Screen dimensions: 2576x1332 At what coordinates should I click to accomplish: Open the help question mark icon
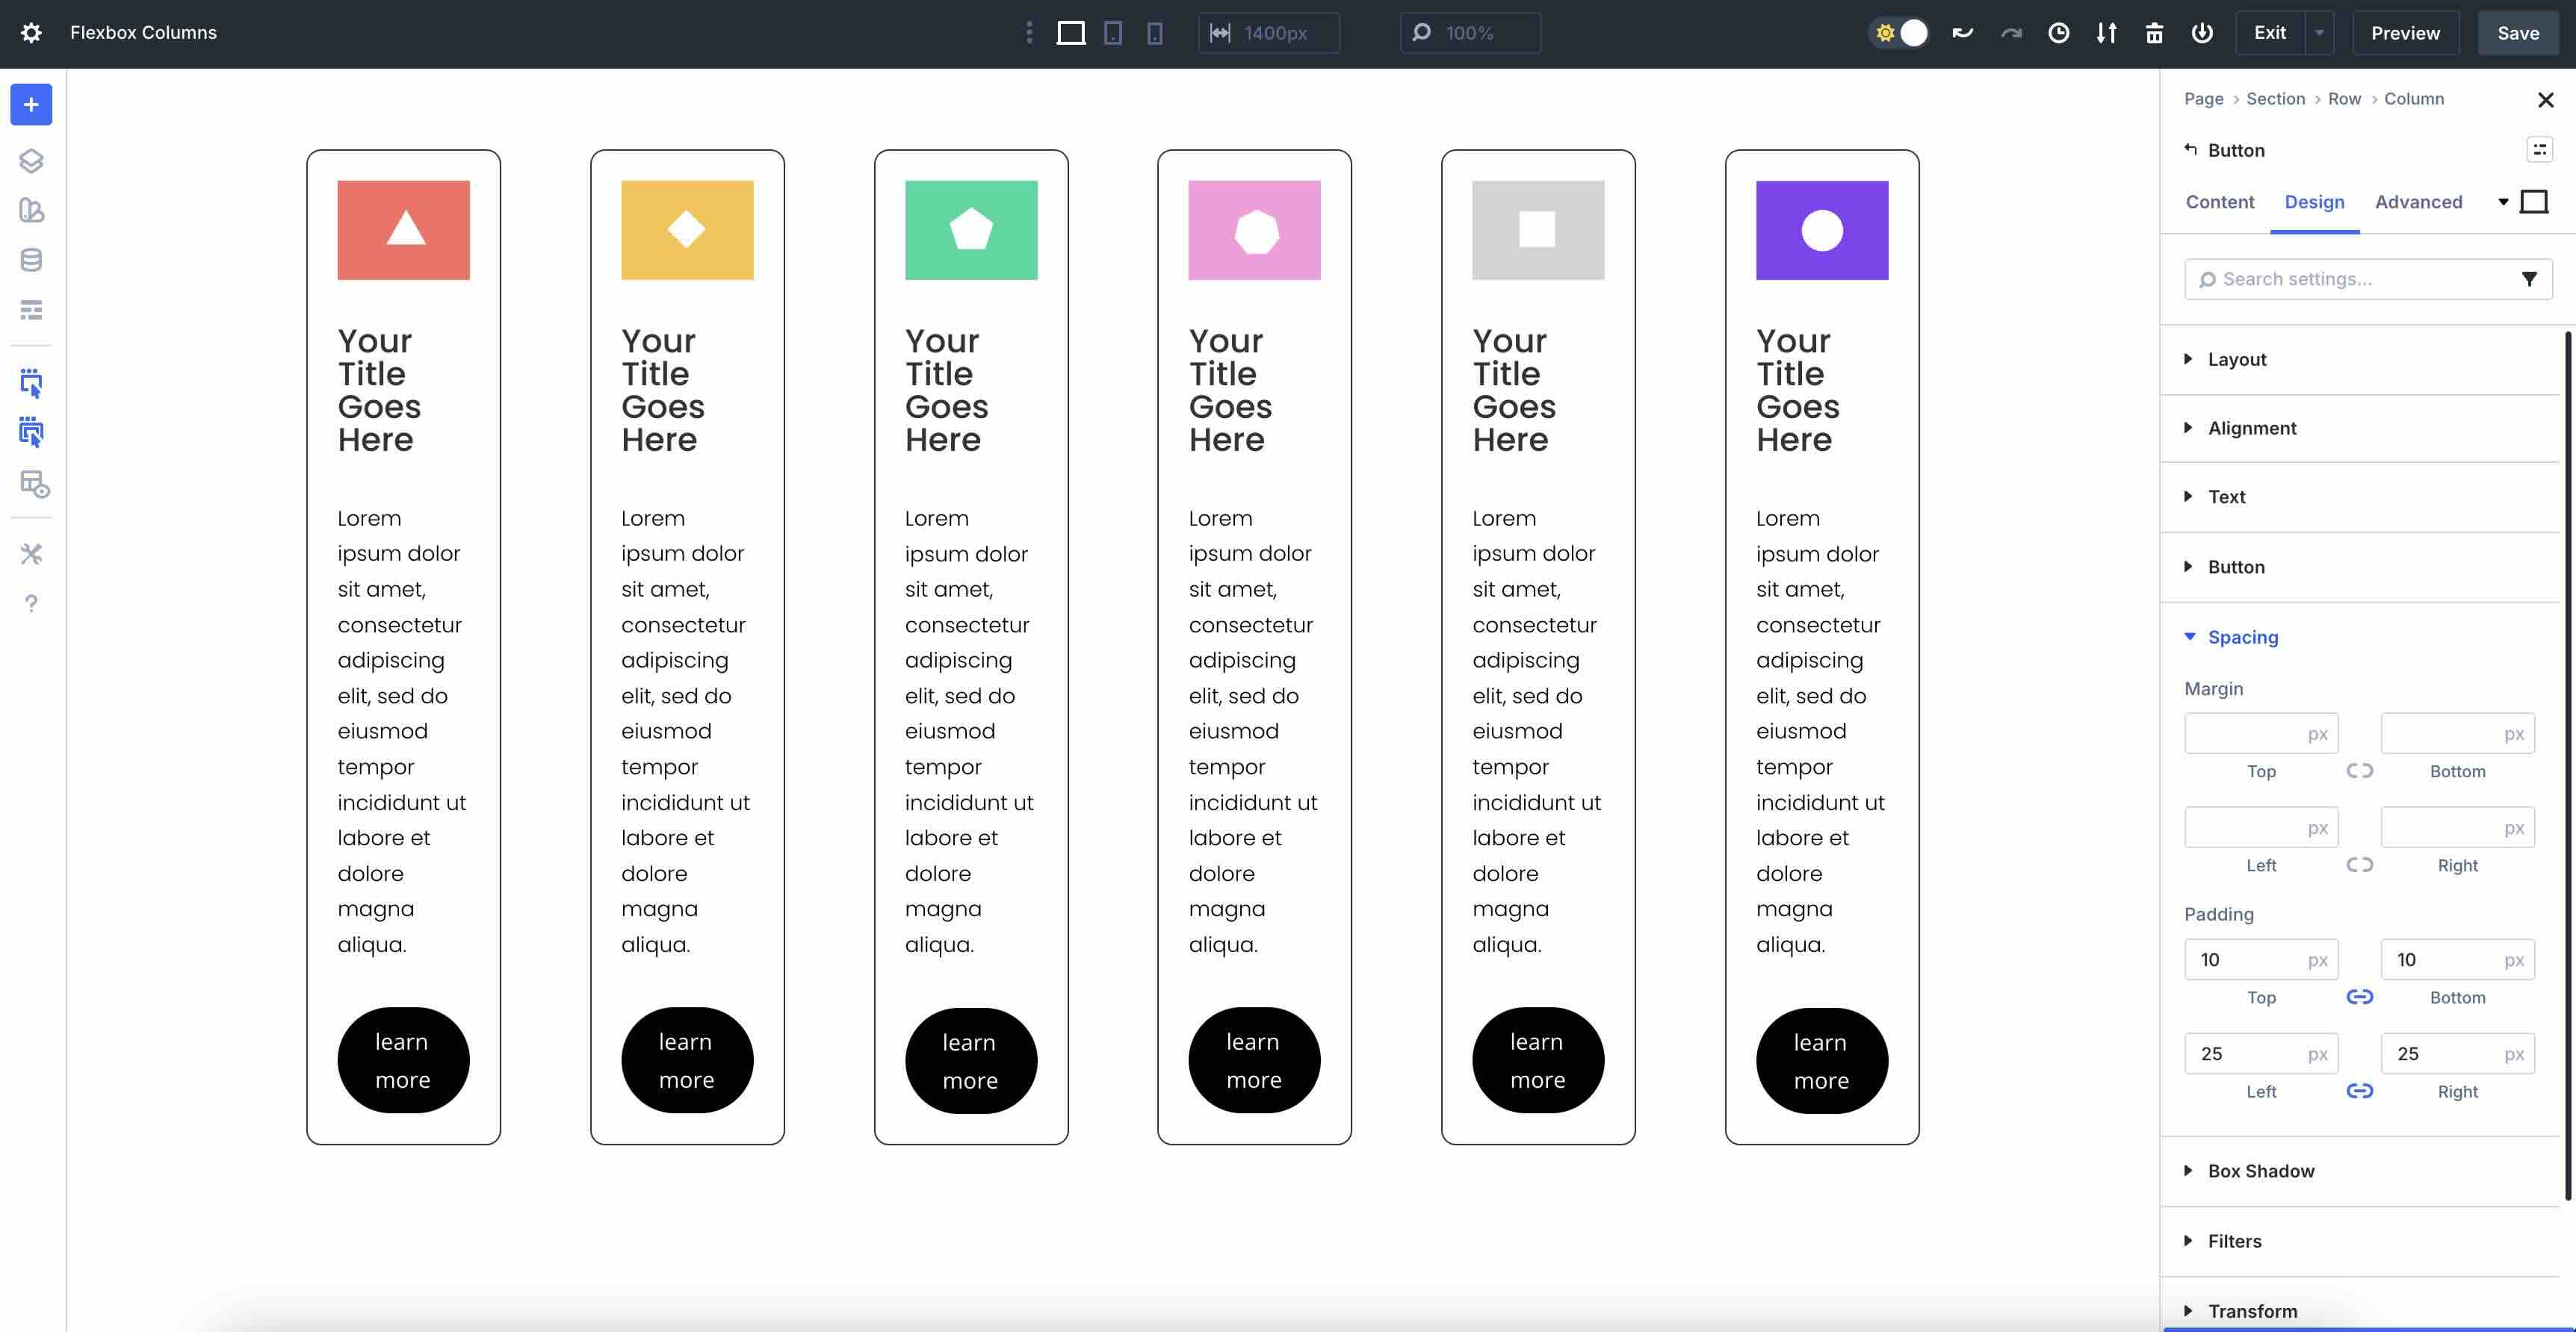31,603
